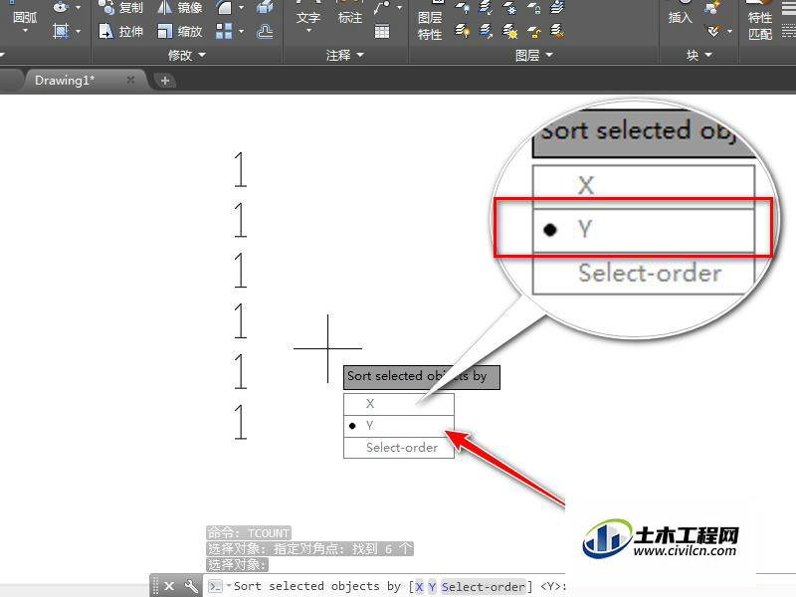
Task: Click the Leader tool icon
Action: (x=382, y=7)
